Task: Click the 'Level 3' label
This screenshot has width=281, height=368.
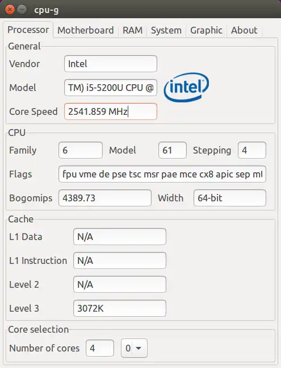Action: pyautogui.click(x=24, y=308)
